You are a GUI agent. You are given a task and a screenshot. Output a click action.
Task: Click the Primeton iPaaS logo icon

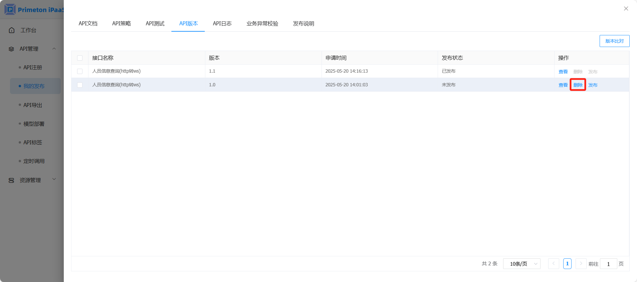tap(10, 9)
